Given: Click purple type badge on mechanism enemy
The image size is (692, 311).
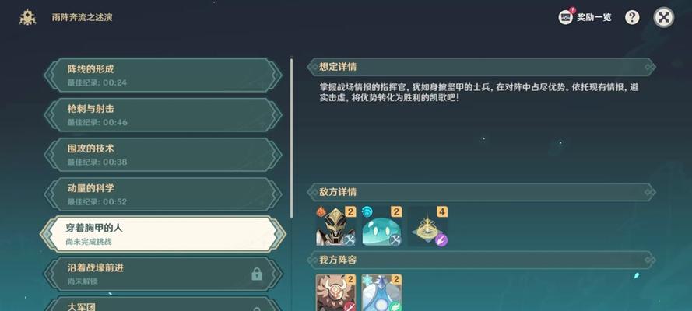Looking at the screenshot, I should [441, 240].
